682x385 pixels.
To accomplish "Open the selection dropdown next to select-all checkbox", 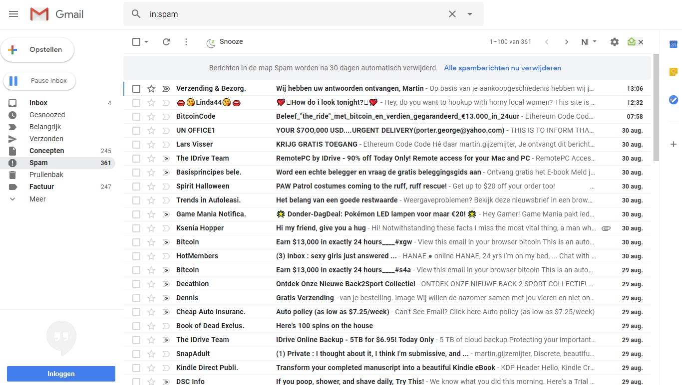I will tap(145, 42).
